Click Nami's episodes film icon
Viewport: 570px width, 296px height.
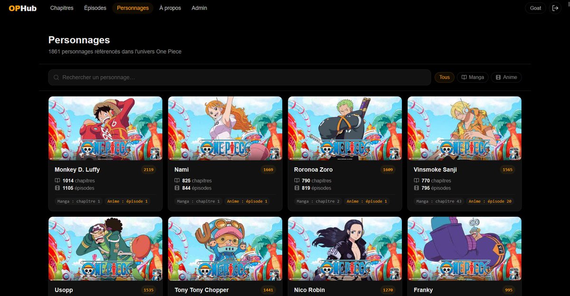177,188
